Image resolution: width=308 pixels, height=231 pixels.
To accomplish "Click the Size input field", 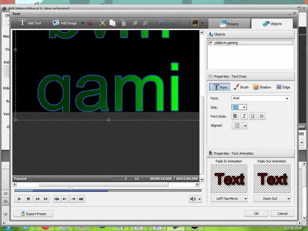I will click(236, 107).
